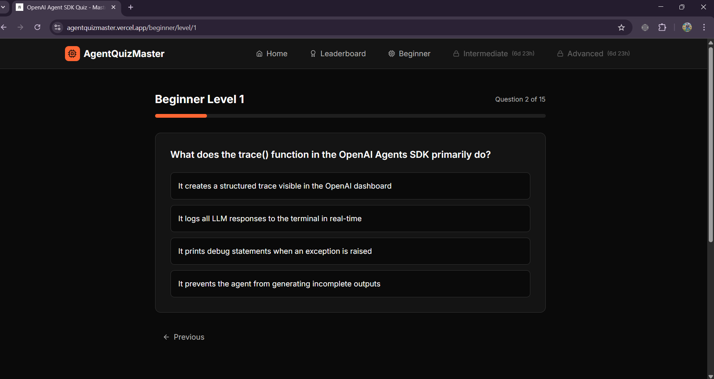
Task: Click the locked Intermediate nav item
Action: point(494,54)
